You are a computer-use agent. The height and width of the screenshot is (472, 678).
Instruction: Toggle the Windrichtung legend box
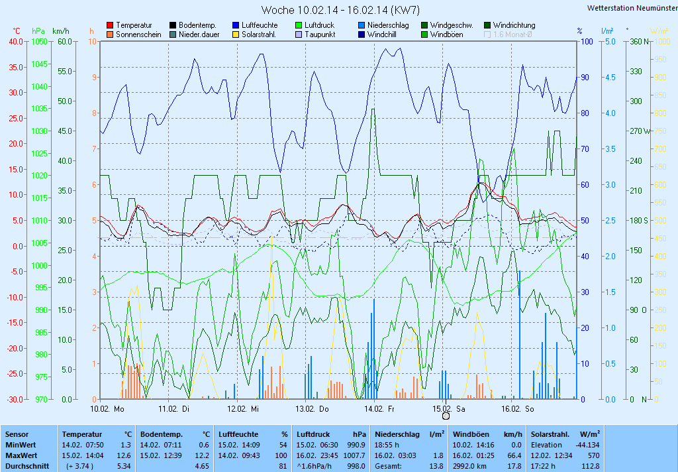tap(487, 26)
